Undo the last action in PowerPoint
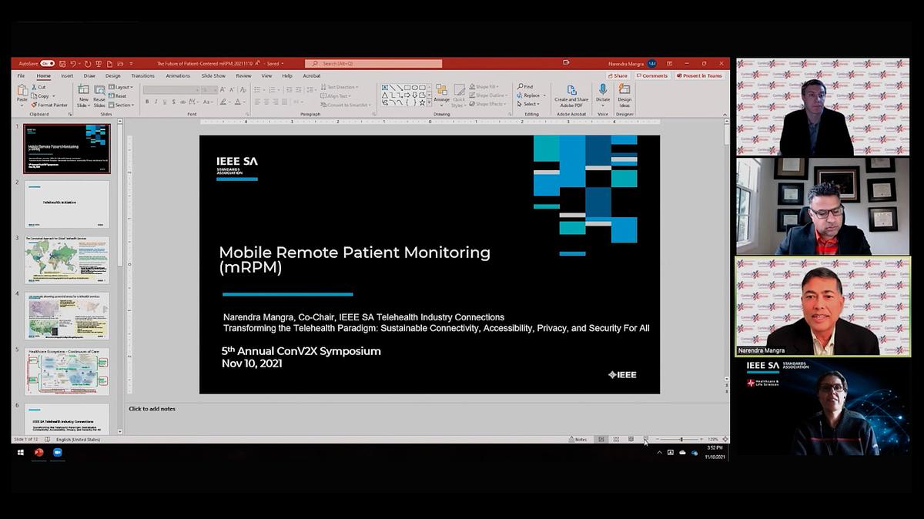The image size is (924, 519). pyautogui.click(x=73, y=64)
